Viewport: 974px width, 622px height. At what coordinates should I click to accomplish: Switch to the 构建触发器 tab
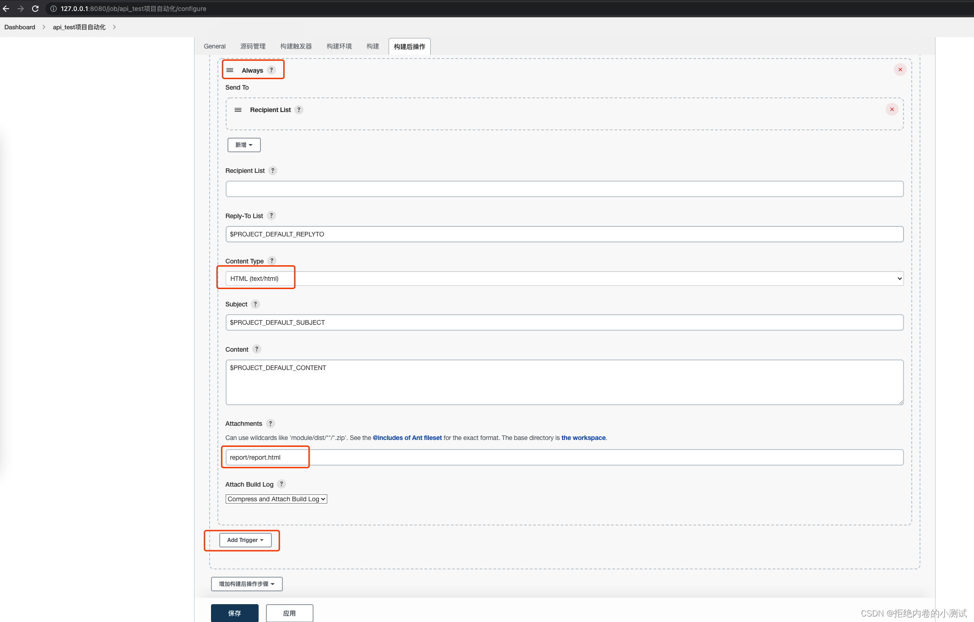coord(296,46)
